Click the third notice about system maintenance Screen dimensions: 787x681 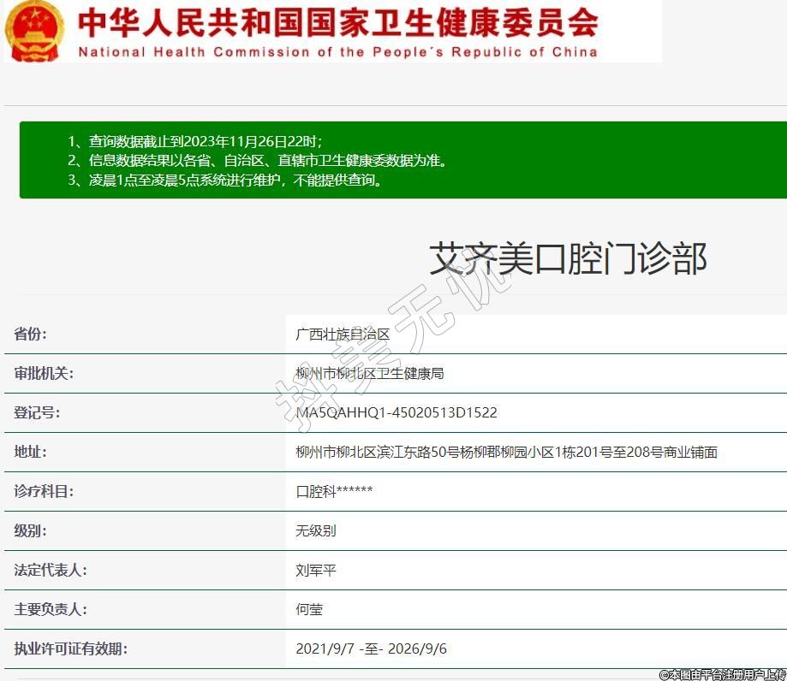(x=226, y=180)
